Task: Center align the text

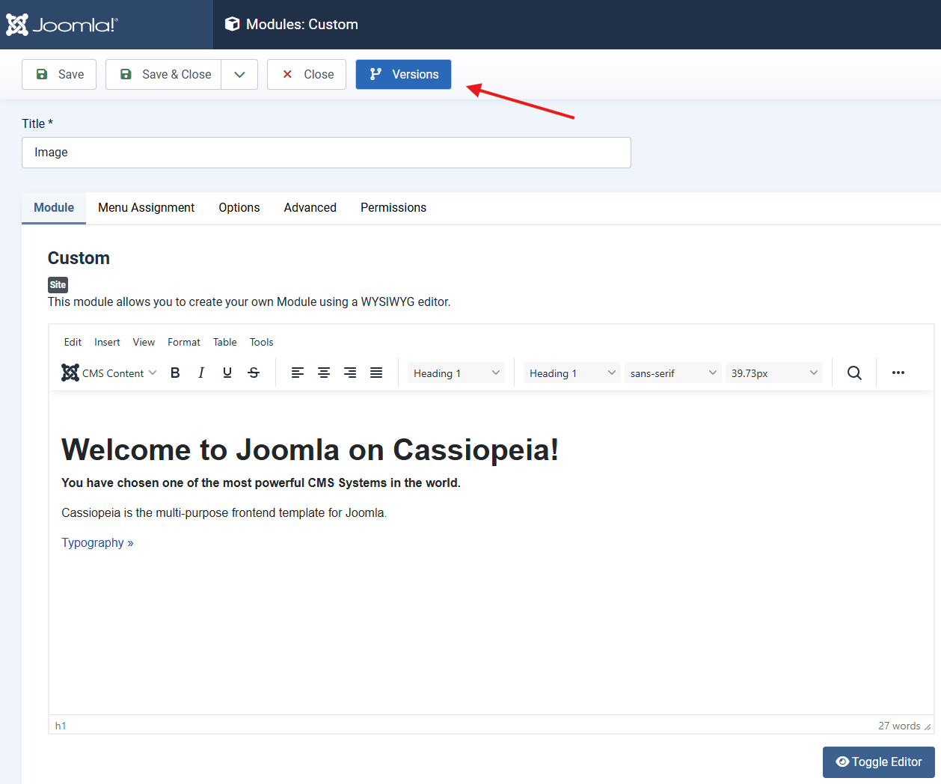Action: pos(323,372)
